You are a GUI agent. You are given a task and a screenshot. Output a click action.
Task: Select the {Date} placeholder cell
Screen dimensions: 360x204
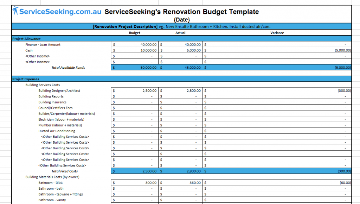pyautogui.click(x=182, y=20)
